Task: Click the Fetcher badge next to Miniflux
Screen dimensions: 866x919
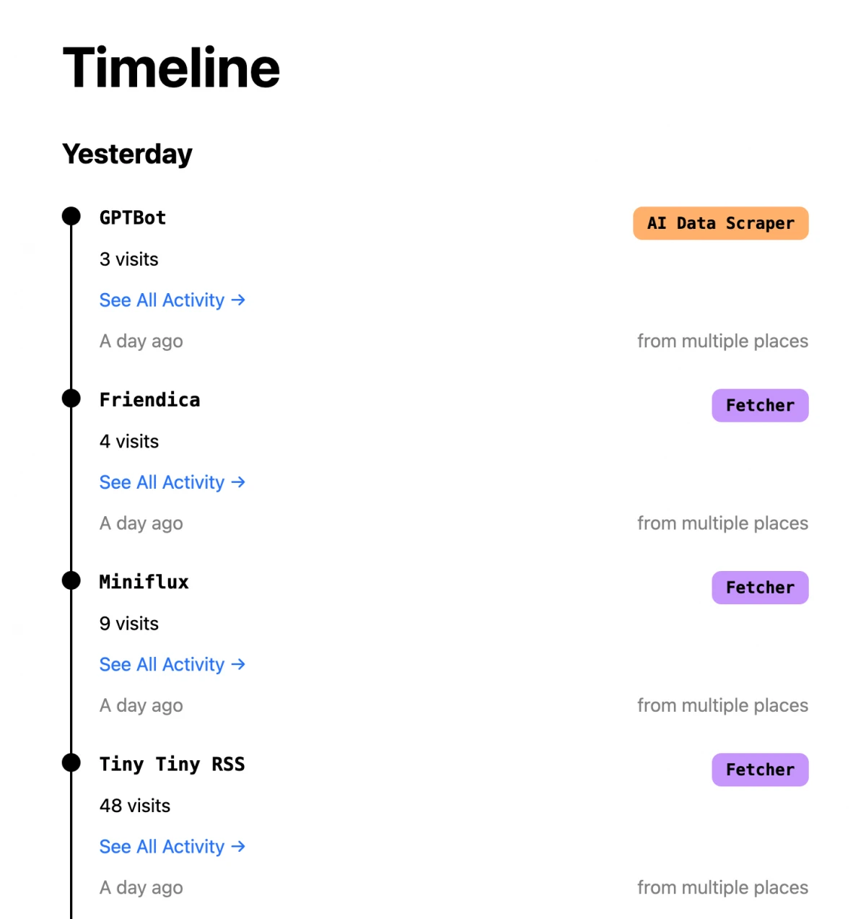Action: point(760,588)
